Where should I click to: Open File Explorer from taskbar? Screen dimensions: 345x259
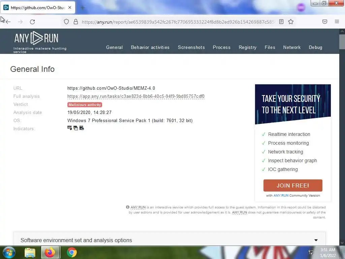[x=30, y=252]
